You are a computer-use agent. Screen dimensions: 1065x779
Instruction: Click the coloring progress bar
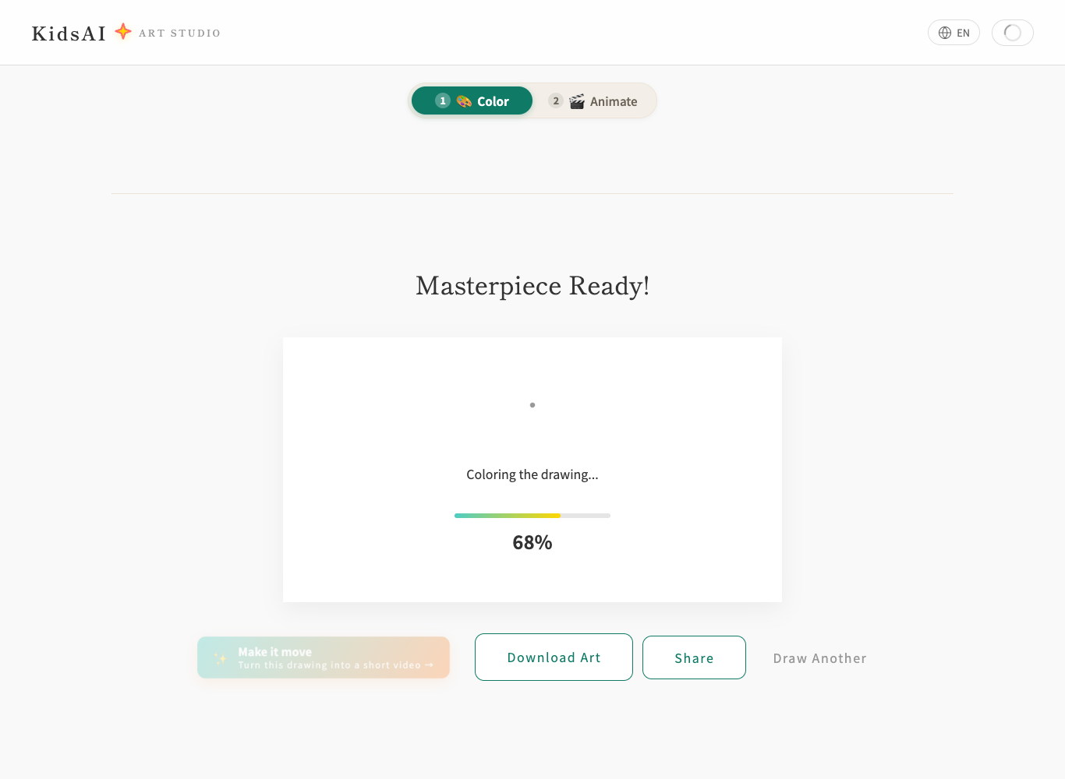pos(532,516)
